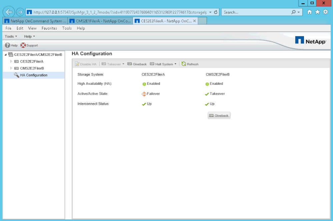The height and width of the screenshot is (221, 333).
Task: Click the Storage System label
Action: click(91, 74)
